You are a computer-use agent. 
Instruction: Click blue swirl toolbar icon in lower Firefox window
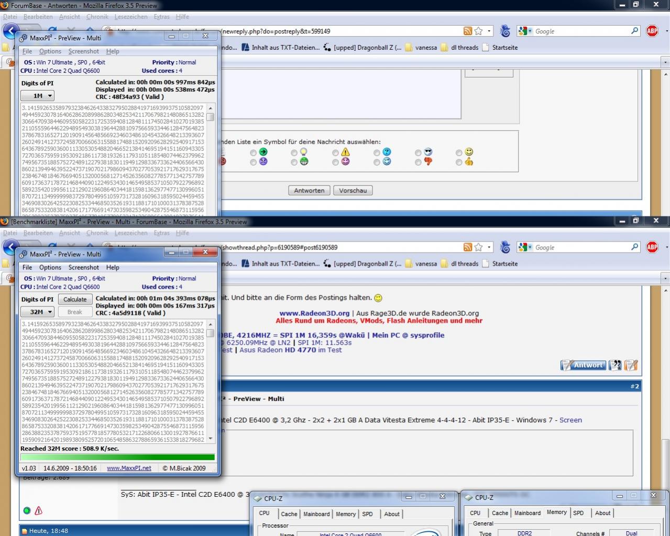[x=505, y=247]
